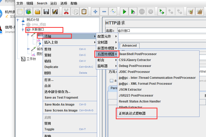Select the 测试计划 flask tree node
The width and height of the screenshot is (206, 137).
30,20
